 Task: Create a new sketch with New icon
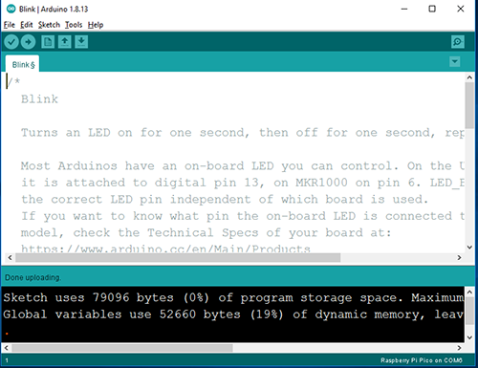tap(48, 42)
